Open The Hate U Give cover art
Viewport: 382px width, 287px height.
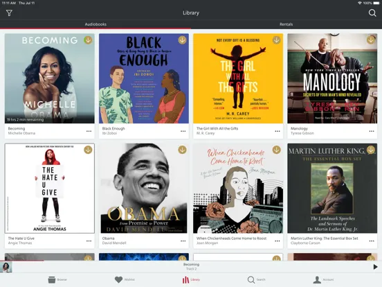click(x=49, y=188)
